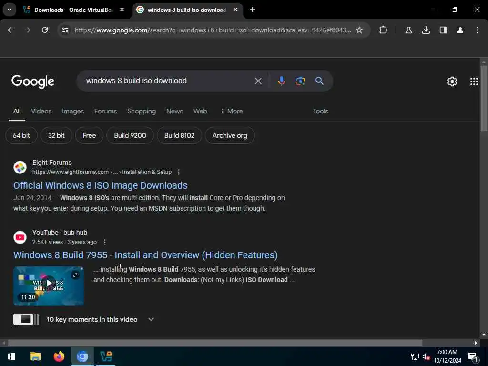Open the Downloads toolbar icon
Viewport: 488px width, 366px height.
tap(426, 30)
